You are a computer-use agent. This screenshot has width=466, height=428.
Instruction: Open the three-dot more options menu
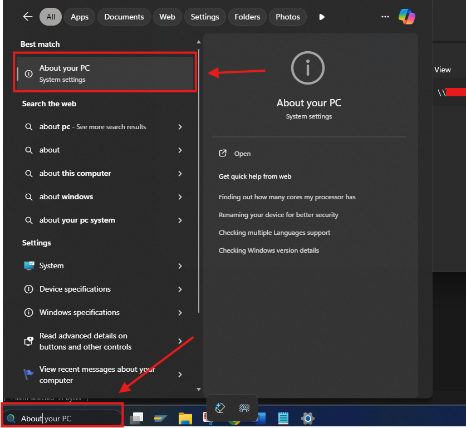(x=385, y=17)
